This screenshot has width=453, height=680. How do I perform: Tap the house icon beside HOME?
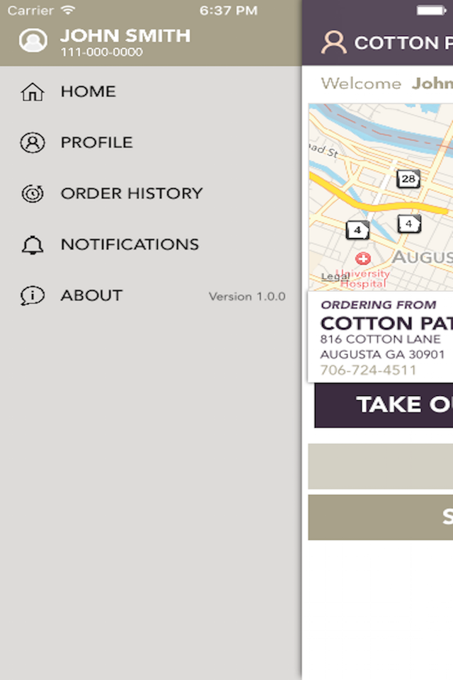33,91
